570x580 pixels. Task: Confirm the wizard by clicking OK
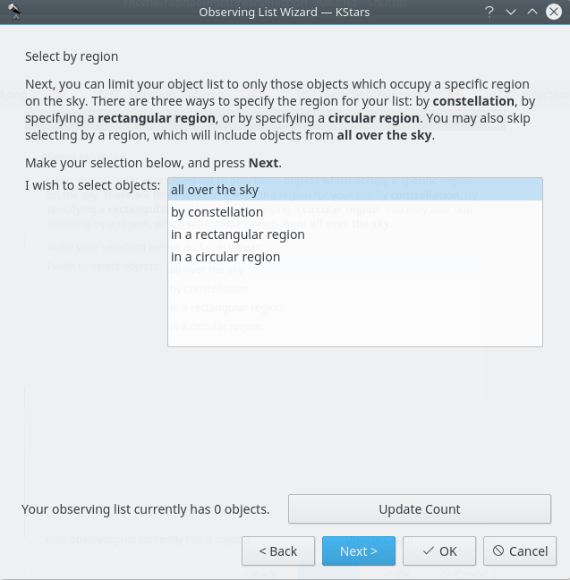439,551
